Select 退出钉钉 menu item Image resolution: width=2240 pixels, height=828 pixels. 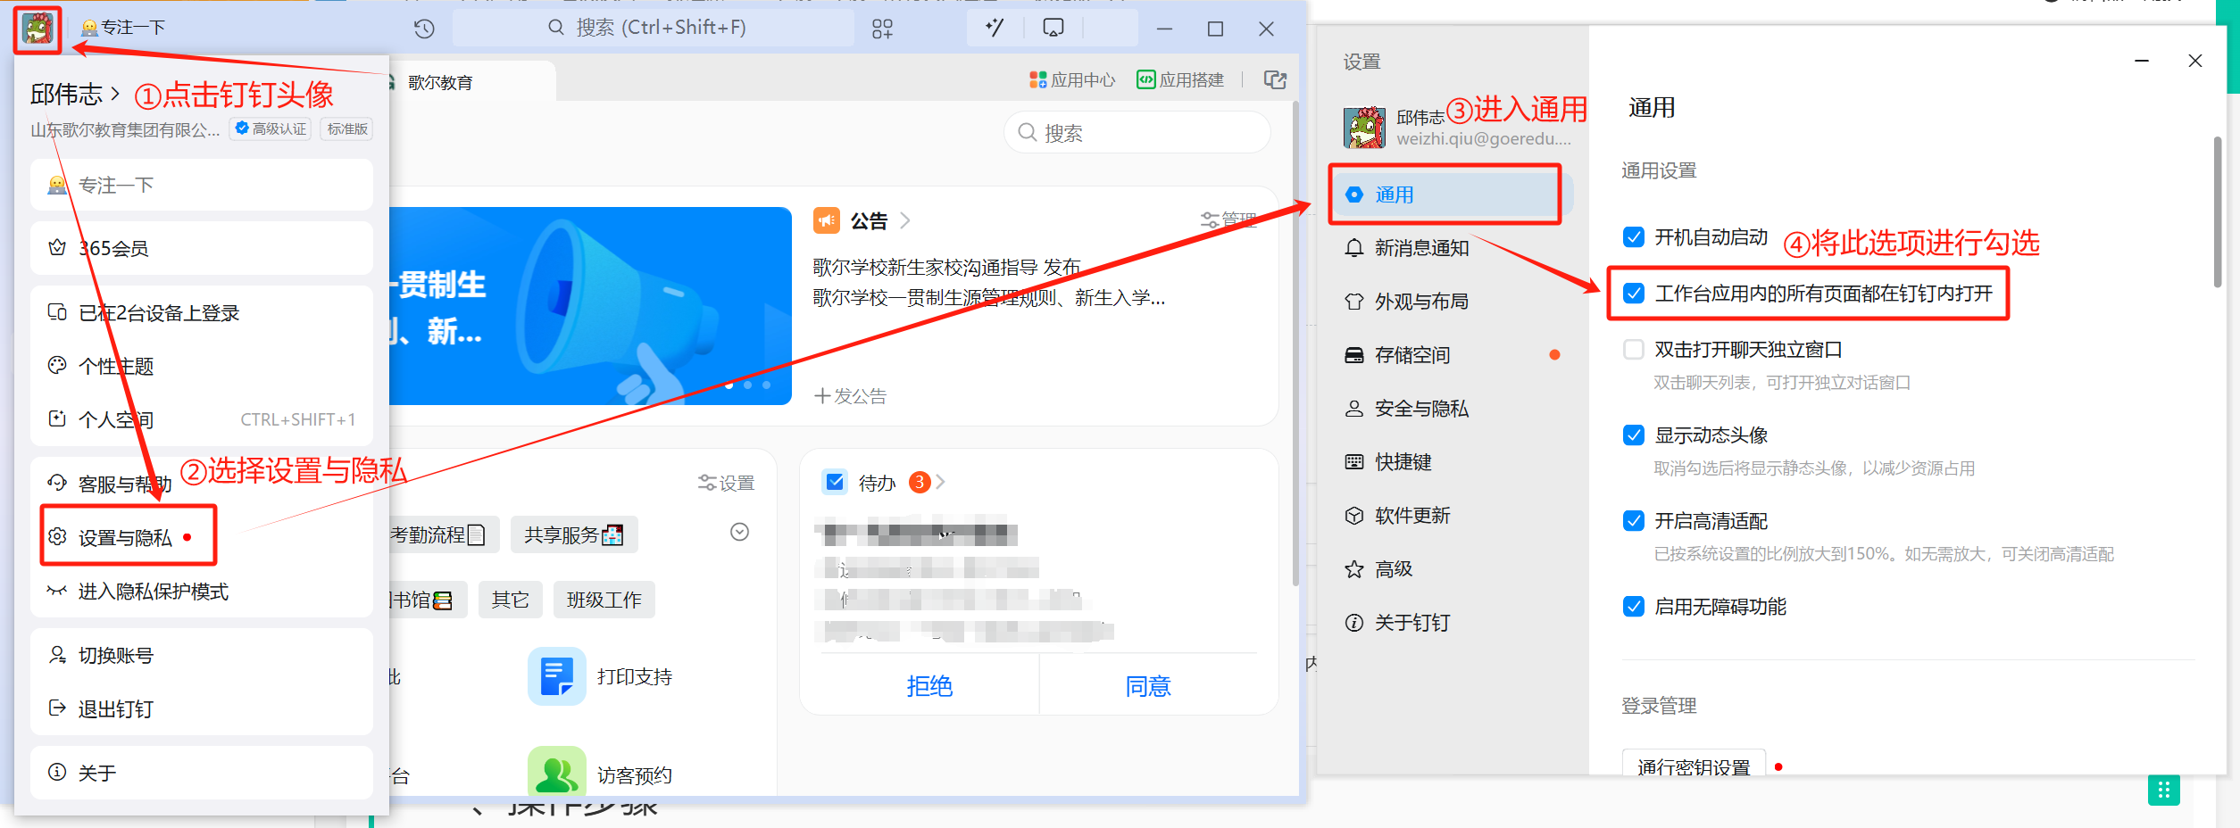coord(202,709)
